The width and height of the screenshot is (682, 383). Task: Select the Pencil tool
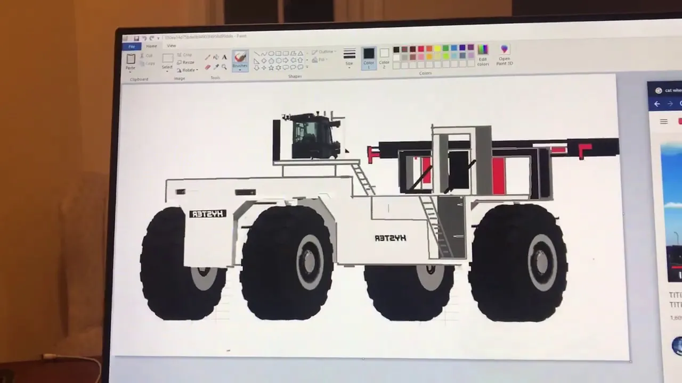coord(207,57)
